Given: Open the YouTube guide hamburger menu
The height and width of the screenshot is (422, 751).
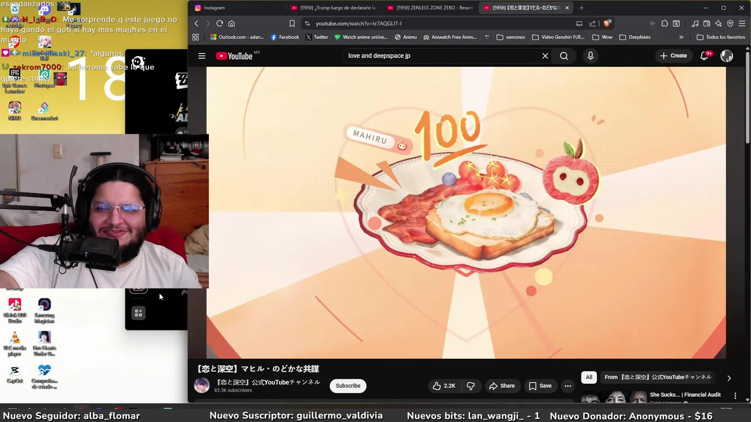Looking at the screenshot, I should (x=202, y=56).
